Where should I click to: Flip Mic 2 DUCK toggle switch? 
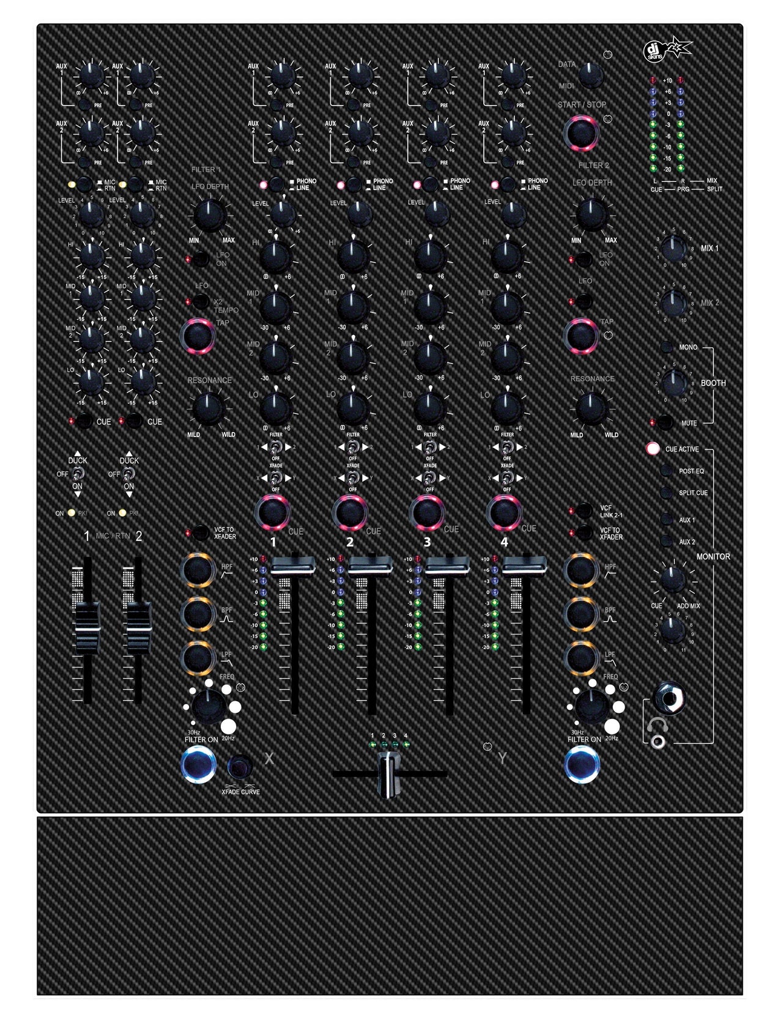tap(128, 474)
